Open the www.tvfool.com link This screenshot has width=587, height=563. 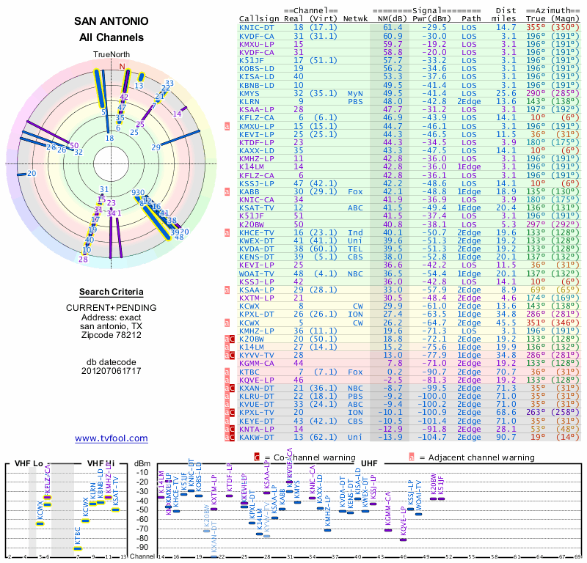pyautogui.click(x=112, y=438)
